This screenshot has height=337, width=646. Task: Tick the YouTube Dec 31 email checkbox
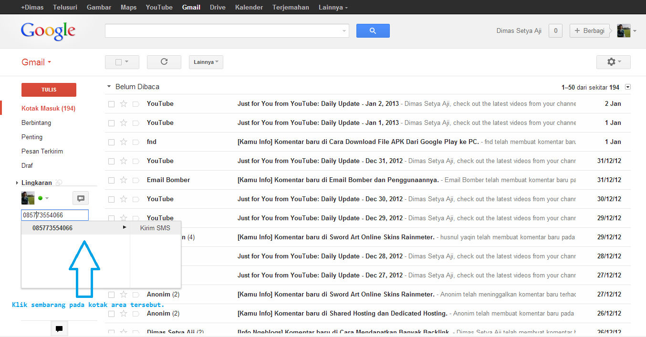(x=111, y=161)
